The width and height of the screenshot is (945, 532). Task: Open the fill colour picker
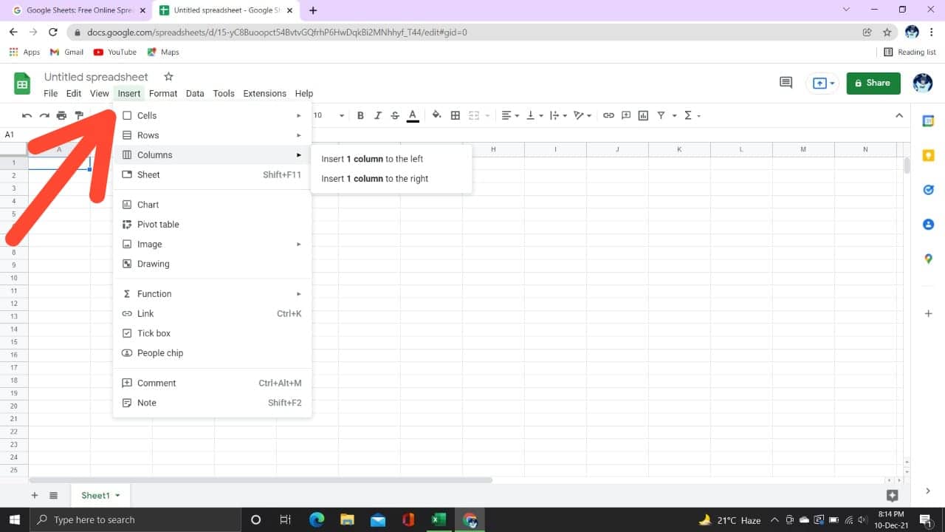coord(436,115)
